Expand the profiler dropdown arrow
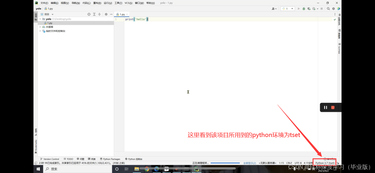Screen dimensions: 375x173 click(x=318, y=9)
